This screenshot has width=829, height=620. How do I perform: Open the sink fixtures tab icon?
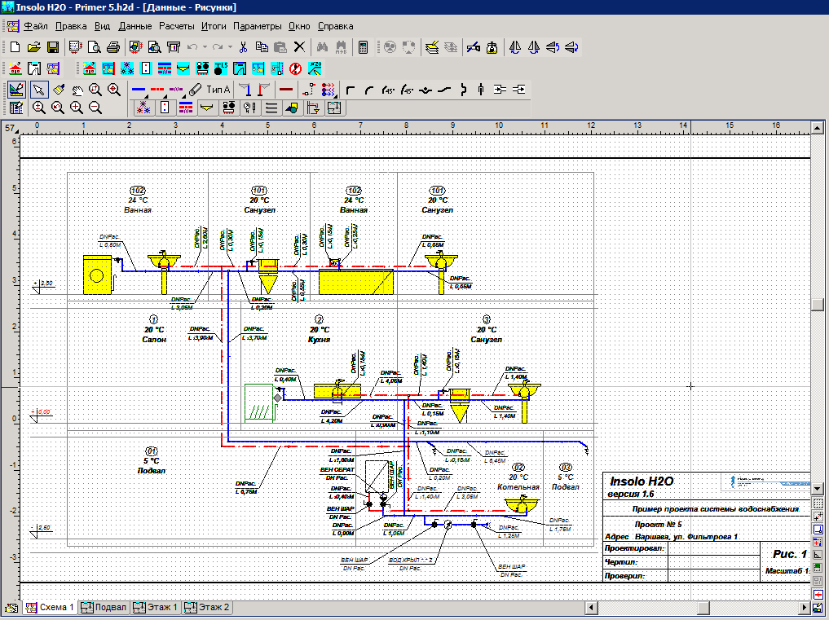[x=207, y=108]
